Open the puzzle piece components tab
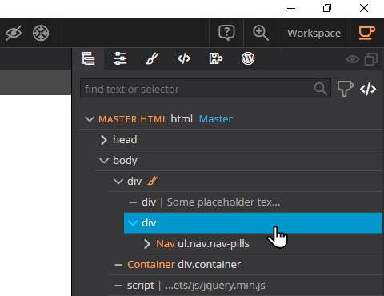The image size is (384, 296). tap(216, 58)
